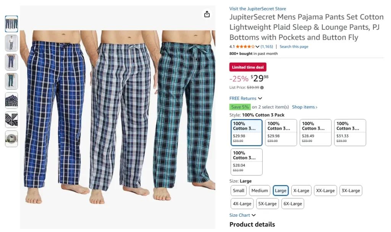Play the product video thumbnail
The image size is (391, 232).
pyautogui.click(x=11, y=139)
